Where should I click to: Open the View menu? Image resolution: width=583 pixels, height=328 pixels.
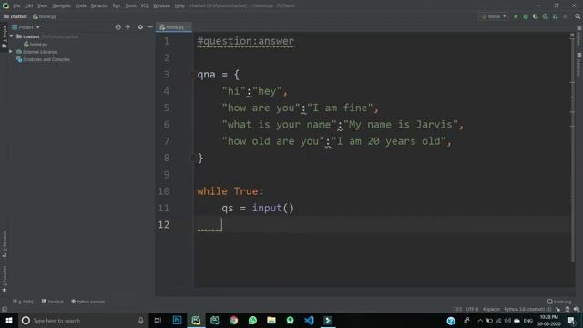click(43, 6)
